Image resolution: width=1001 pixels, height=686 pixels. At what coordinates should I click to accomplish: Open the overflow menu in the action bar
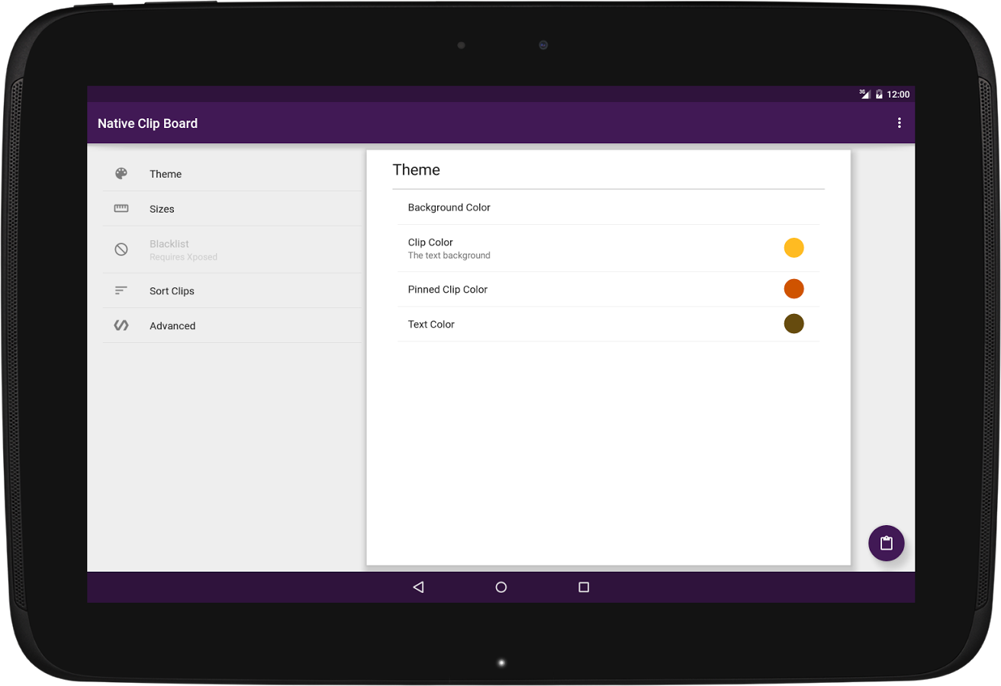(x=900, y=123)
